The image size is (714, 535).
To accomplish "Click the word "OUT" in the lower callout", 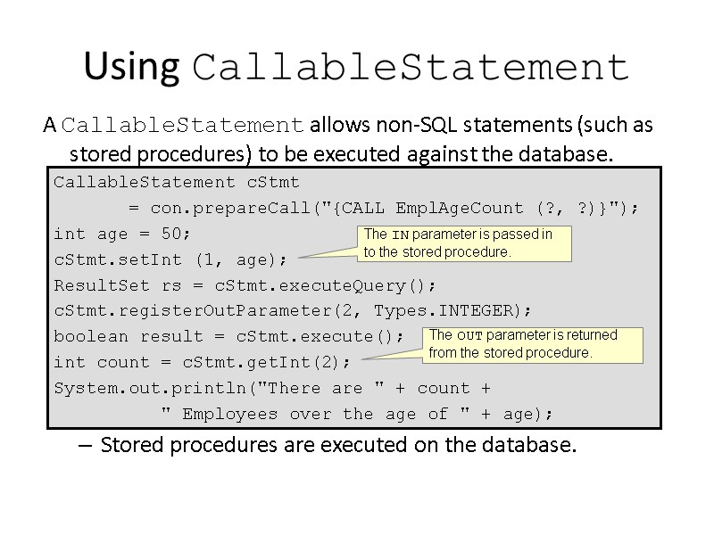I will point(469,336).
